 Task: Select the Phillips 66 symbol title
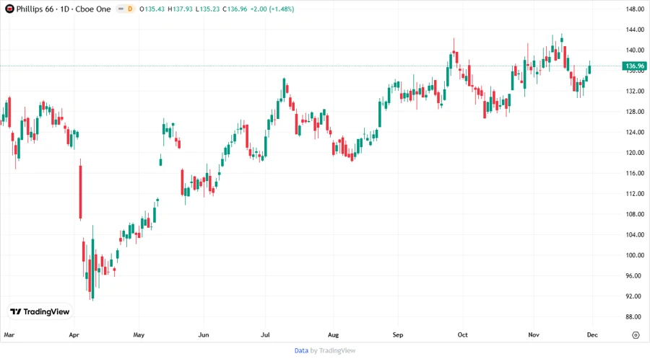35,9
